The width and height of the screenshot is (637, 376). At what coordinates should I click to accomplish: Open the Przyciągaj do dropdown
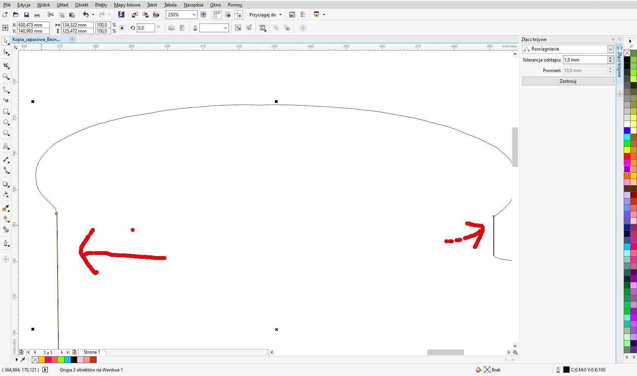point(265,15)
